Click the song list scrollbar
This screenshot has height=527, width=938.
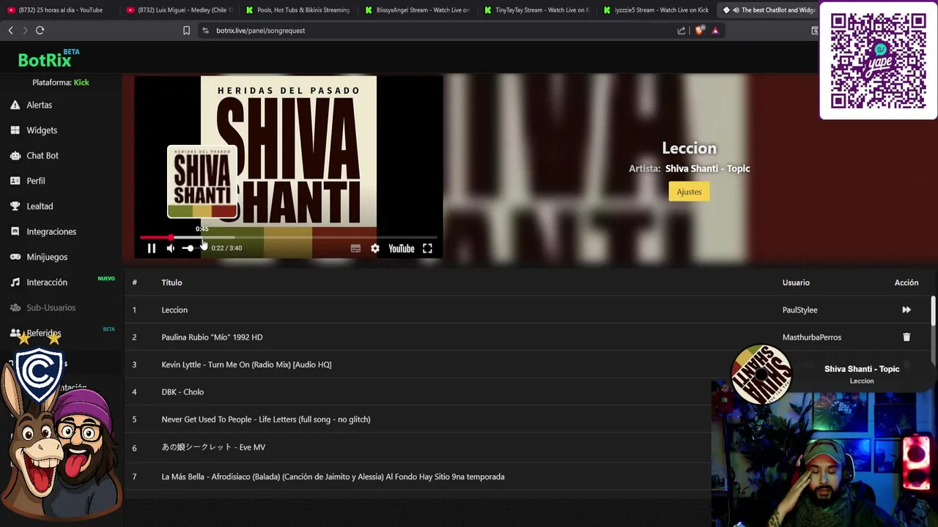(x=933, y=311)
